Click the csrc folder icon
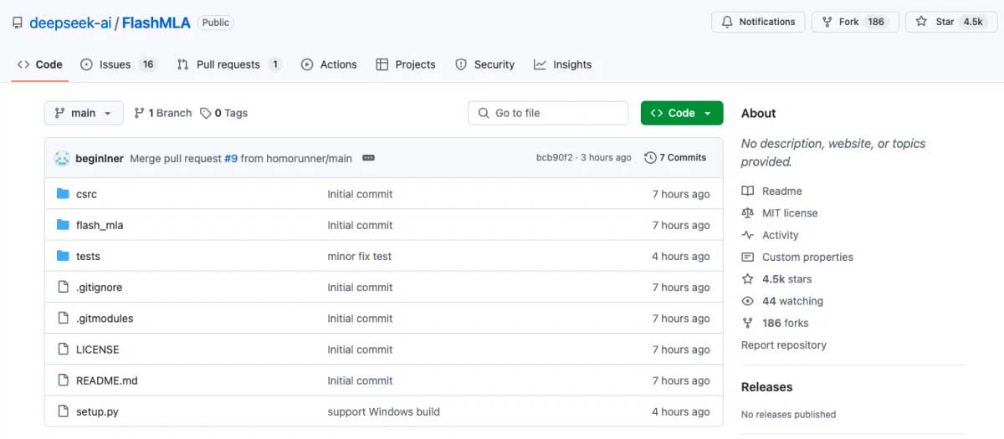This screenshot has width=1004, height=439. [63, 194]
